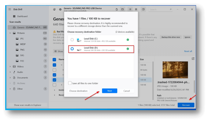The image size is (208, 122).
Task: Select Documents category in sidebar
Action: (23, 77)
